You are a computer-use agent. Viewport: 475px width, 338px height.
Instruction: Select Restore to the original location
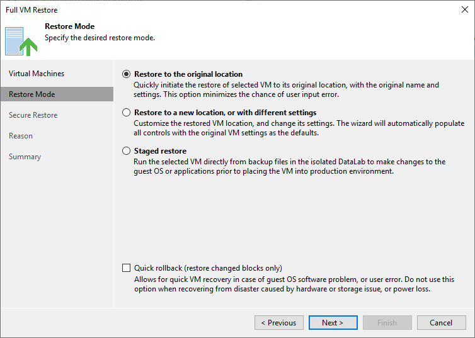tap(127, 74)
